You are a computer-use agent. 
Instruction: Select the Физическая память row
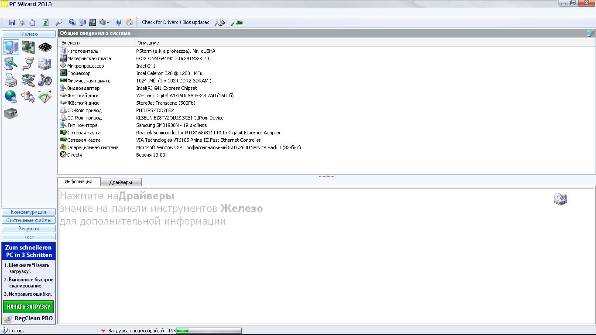(x=326, y=81)
